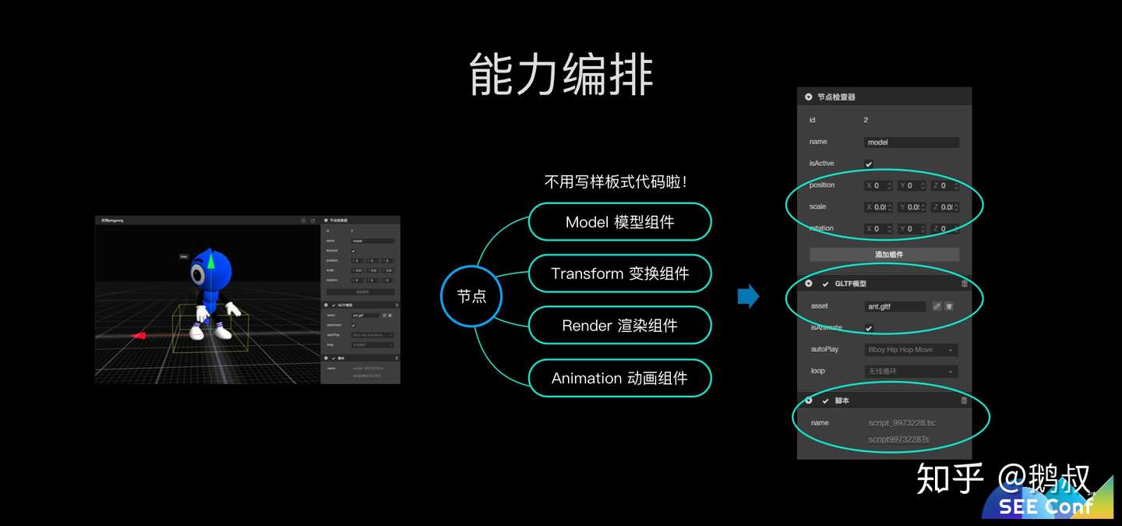Click the 添加组件 button

click(885, 254)
